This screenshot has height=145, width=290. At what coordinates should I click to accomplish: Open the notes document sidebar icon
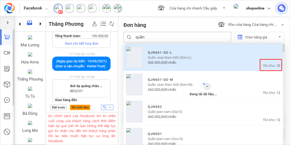tap(7, 69)
